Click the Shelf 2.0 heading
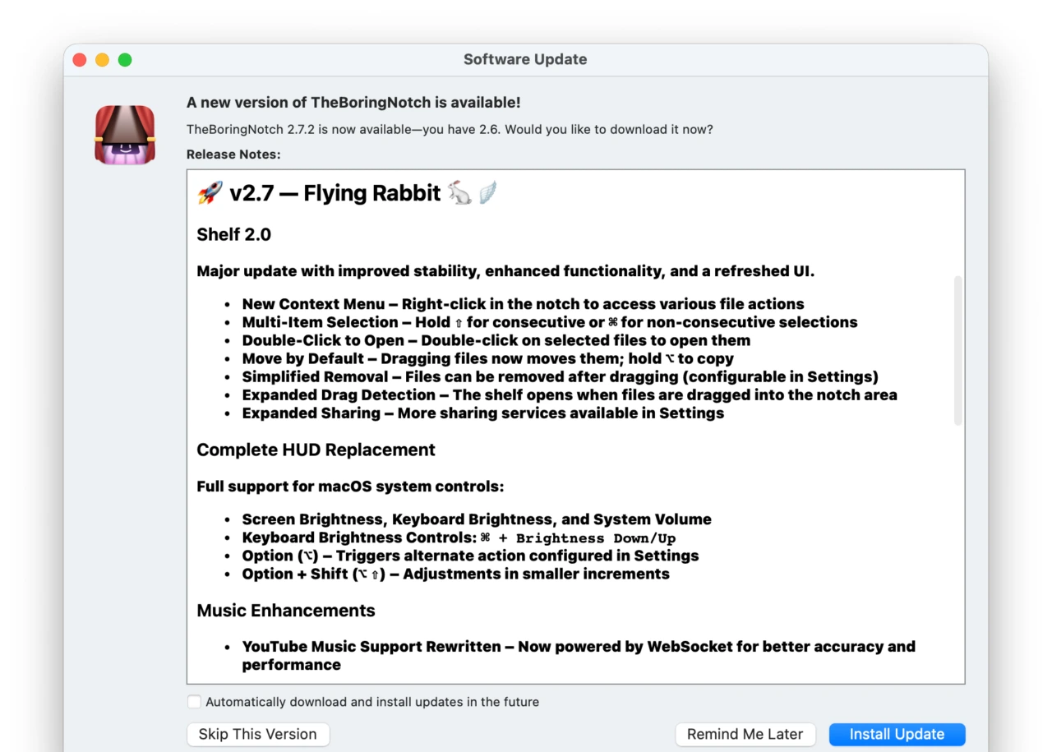 233,234
